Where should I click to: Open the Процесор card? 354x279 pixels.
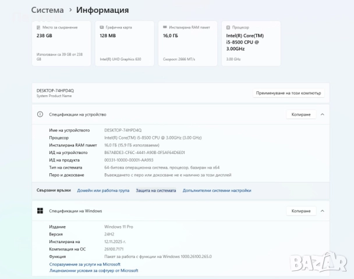(251, 44)
